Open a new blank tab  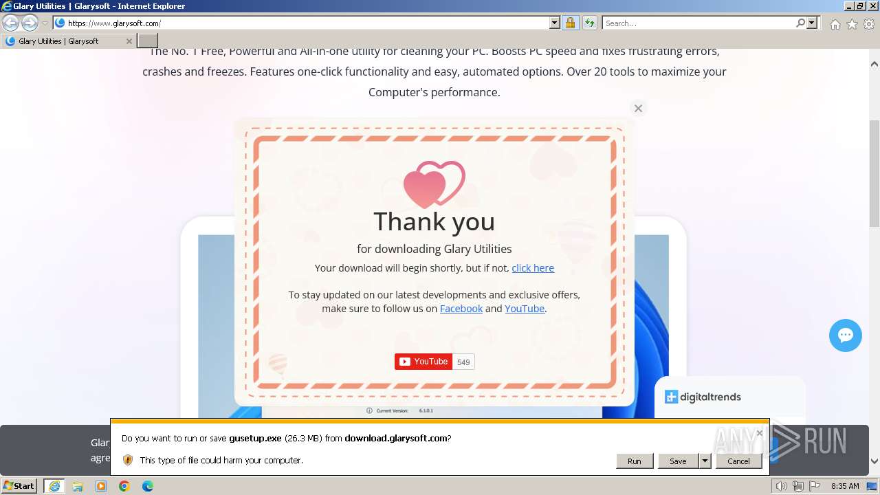[148, 41]
